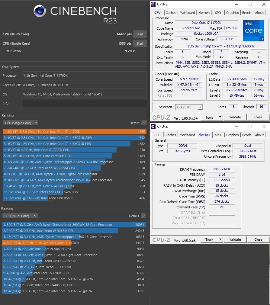Expand Details arrow in Multi Core ranking
Image resolution: width=270 pixels, height=305 pixels.
tap(143, 216)
